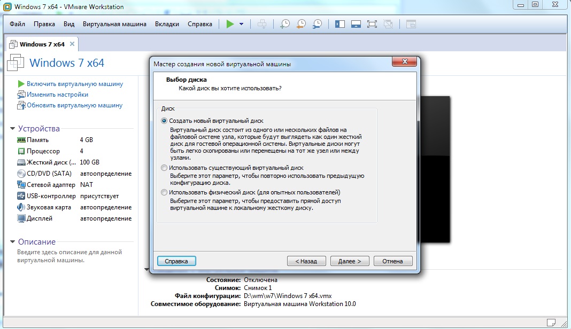Select 'Создать новый виртуальный диск' radio button

[x=164, y=121]
